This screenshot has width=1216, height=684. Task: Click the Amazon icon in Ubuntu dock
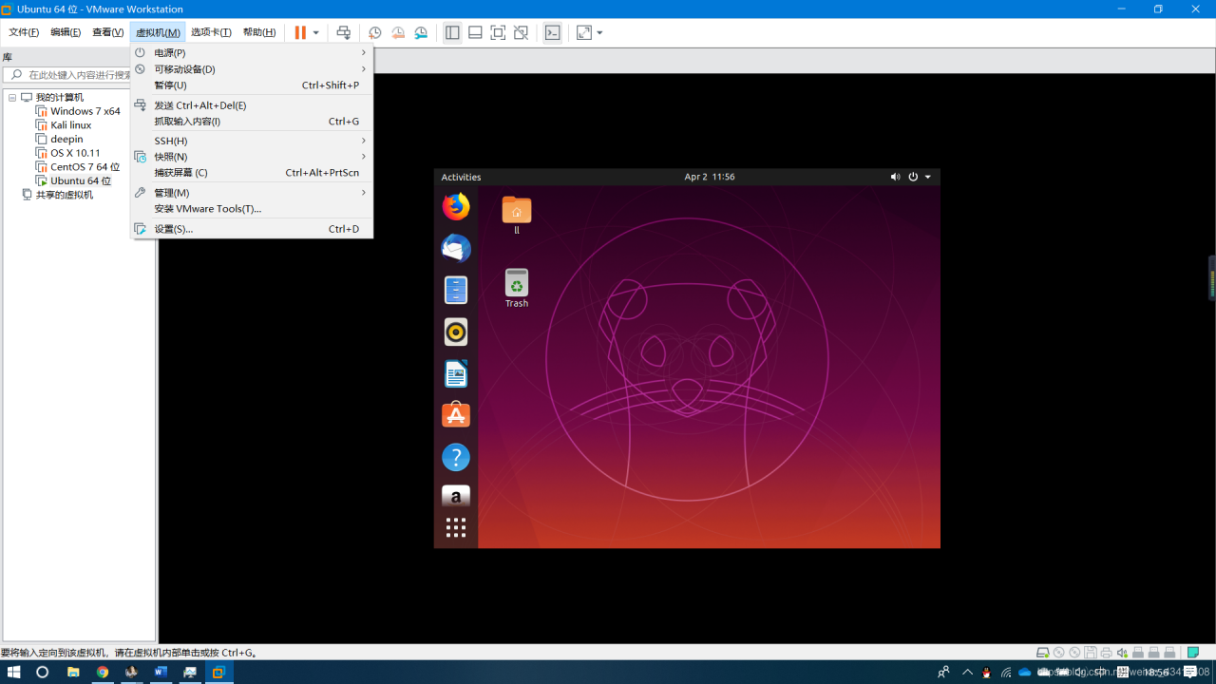click(x=456, y=496)
